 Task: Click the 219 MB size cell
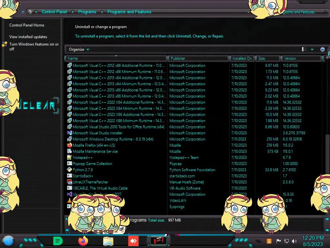coord(272,145)
